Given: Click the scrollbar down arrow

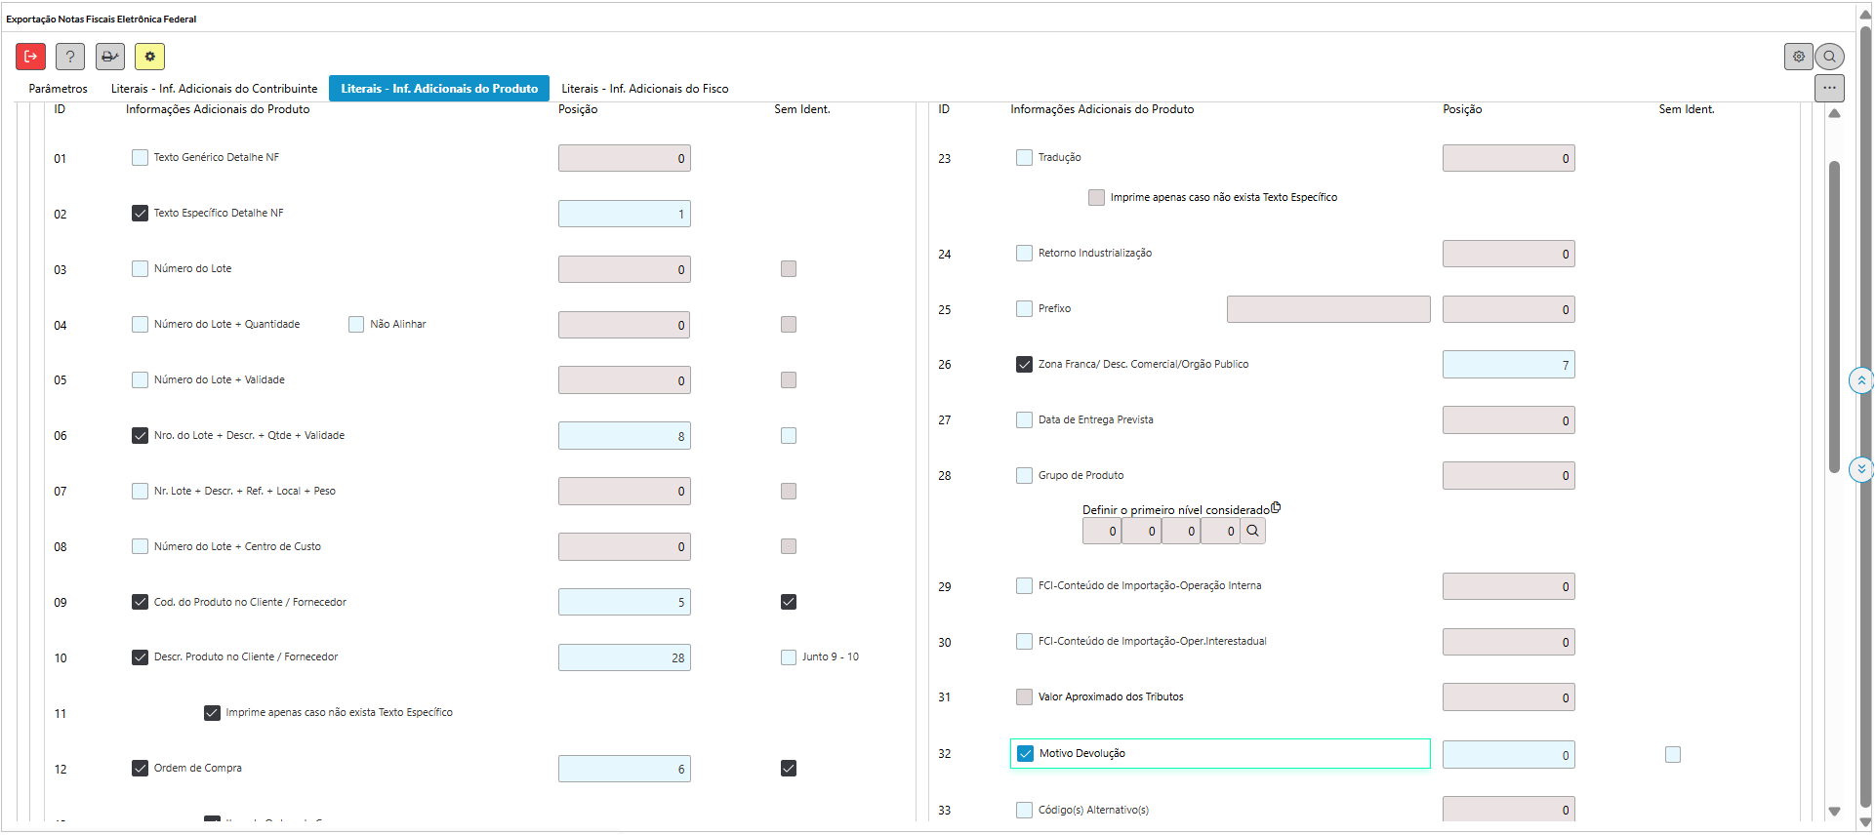Looking at the screenshot, I should [x=1834, y=811].
